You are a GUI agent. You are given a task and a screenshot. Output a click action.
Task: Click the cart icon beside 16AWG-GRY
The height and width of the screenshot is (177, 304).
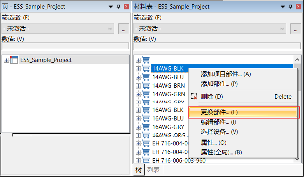click(146, 127)
